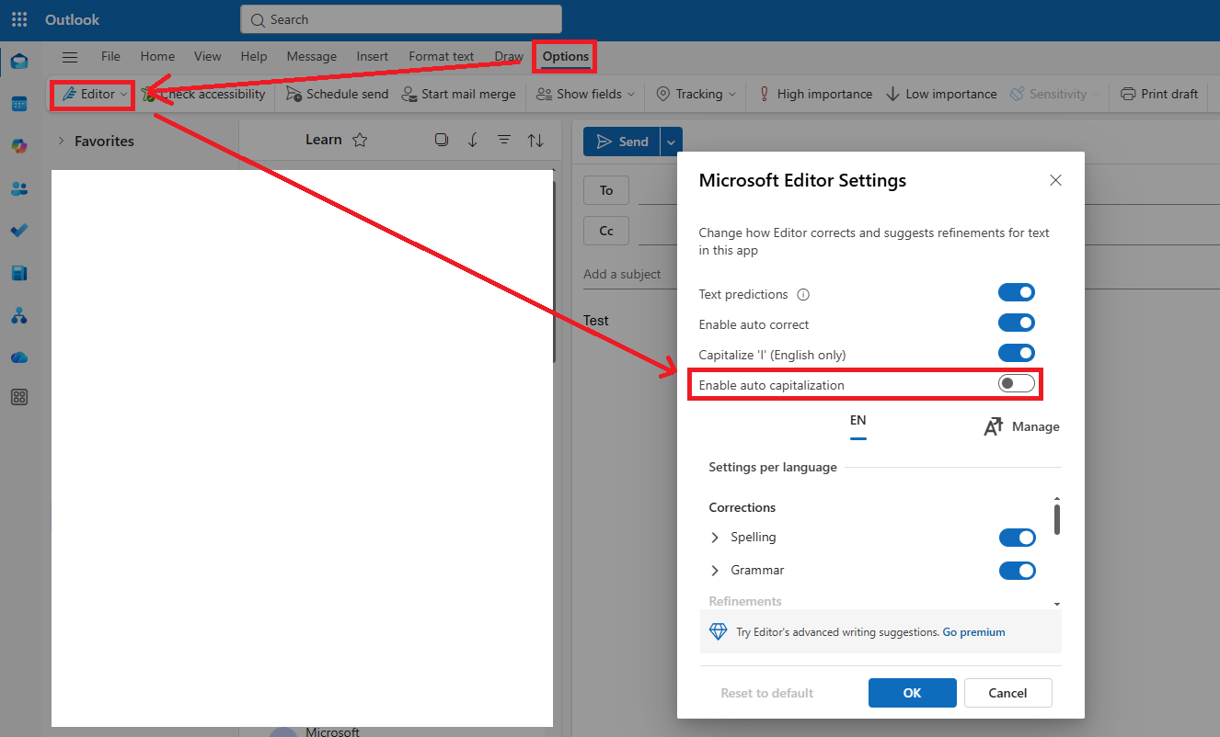The height and width of the screenshot is (737, 1220).
Task: Click the select-messages icon beside the Learn star
Action: [x=442, y=140]
